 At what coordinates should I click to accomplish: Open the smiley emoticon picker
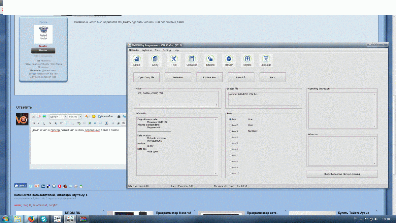tap(94, 116)
